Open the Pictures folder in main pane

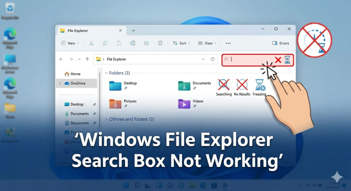click(115, 104)
